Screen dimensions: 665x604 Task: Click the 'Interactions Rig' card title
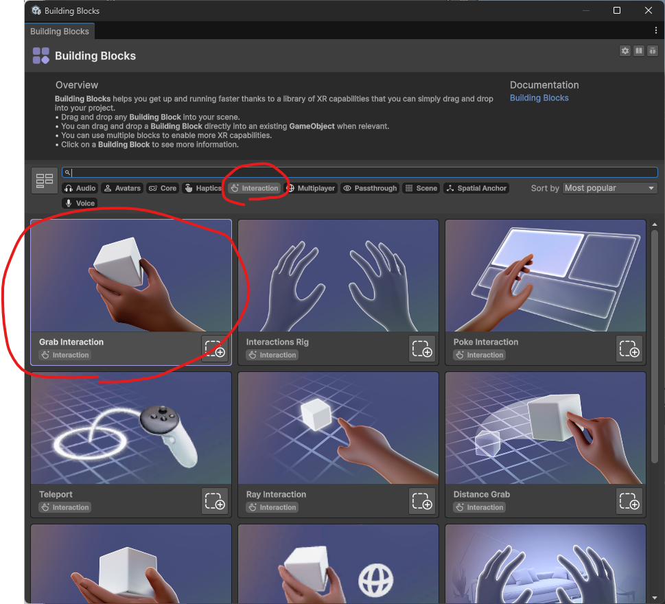click(277, 342)
